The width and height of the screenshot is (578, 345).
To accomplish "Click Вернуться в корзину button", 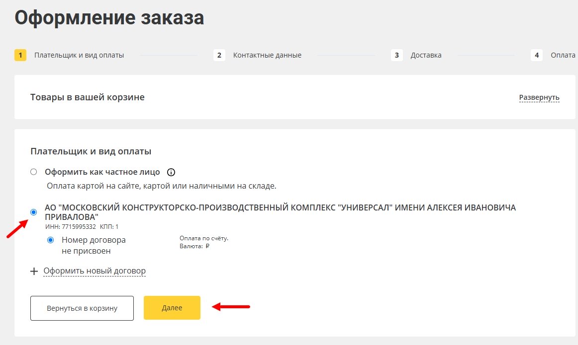I will [x=82, y=308].
